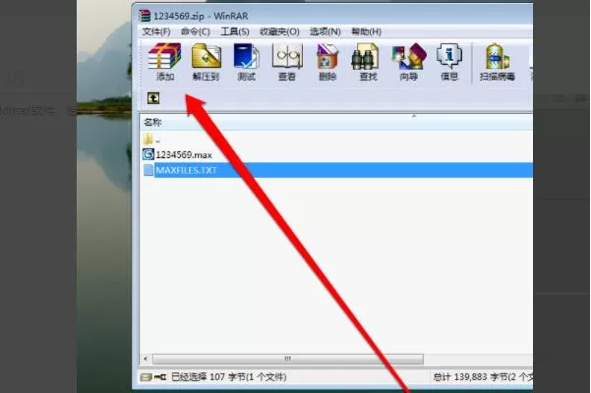Click the 1234569.max file icon
Image resolution: width=591 pixels, height=393 pixels.
coord(148,154)
